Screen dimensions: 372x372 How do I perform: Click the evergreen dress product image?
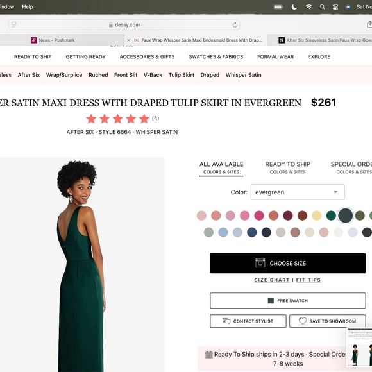(x=82, y=265)
